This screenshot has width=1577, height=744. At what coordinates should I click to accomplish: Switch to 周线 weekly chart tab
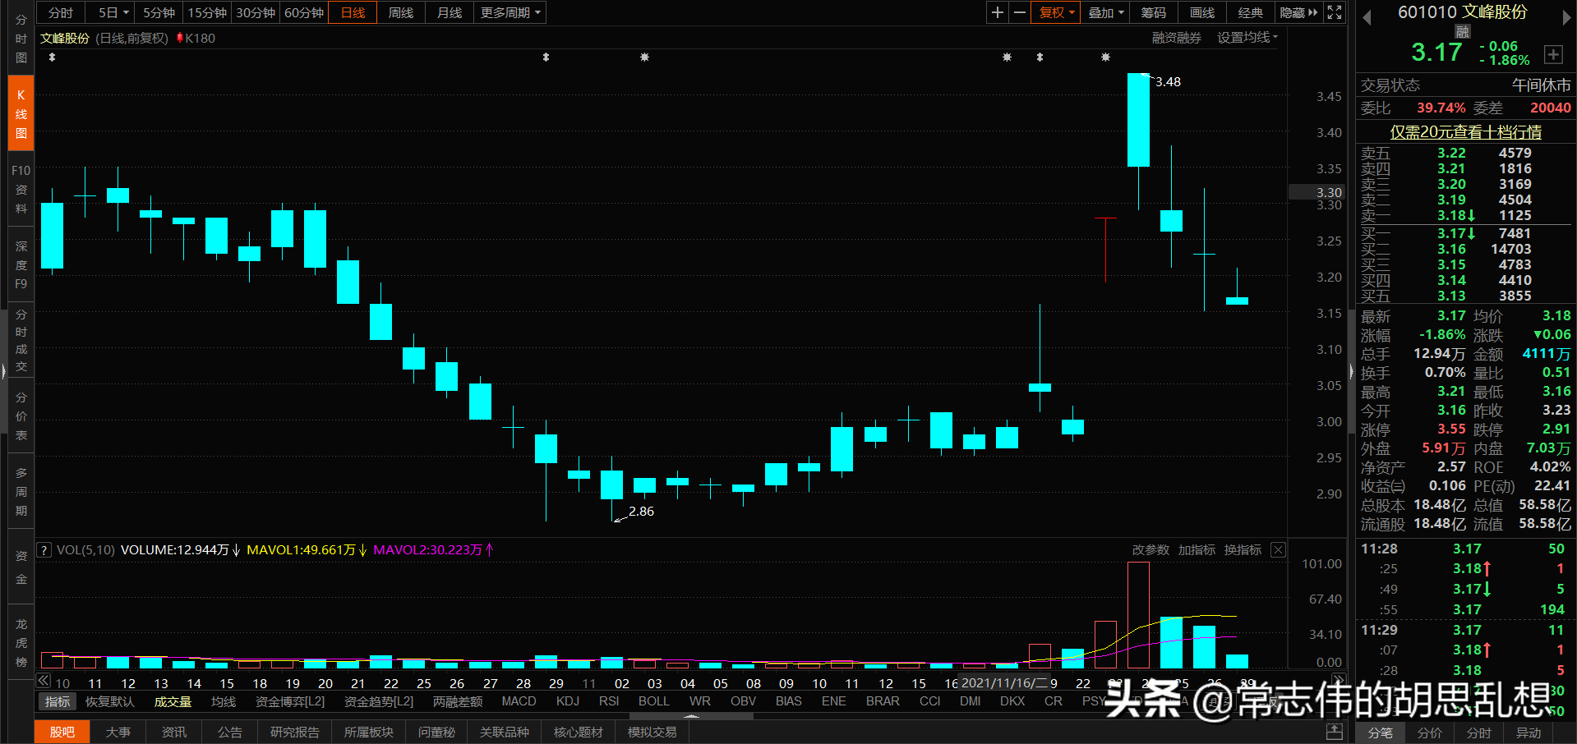pos(400,12)
